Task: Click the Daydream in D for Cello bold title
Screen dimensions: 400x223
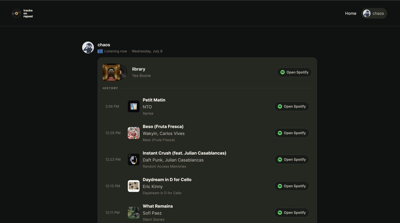Action: coord(167,180)
